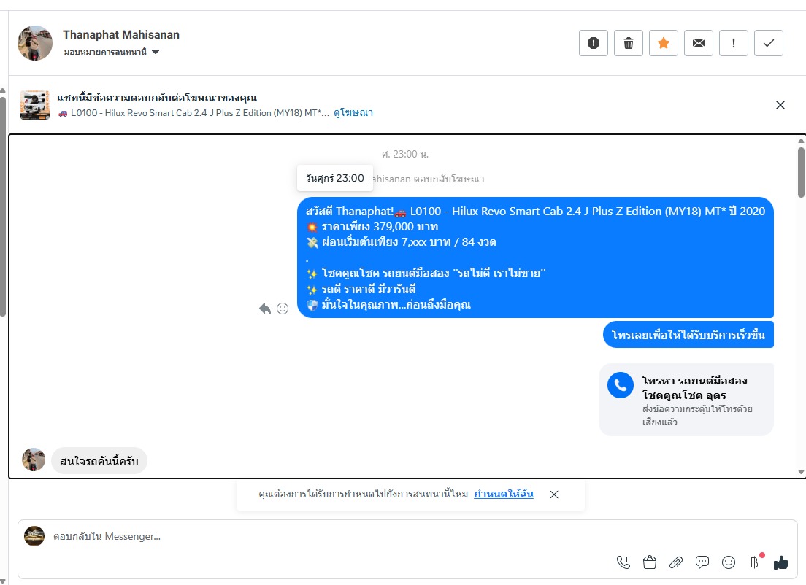Dismiss the ad reply banner

point(780,105)
